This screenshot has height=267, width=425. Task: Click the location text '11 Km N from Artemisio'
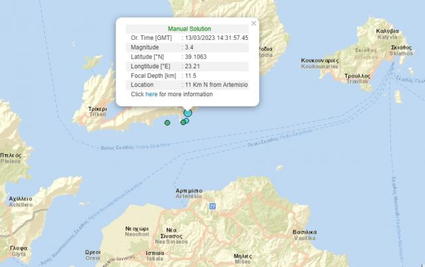coord(216,85)
